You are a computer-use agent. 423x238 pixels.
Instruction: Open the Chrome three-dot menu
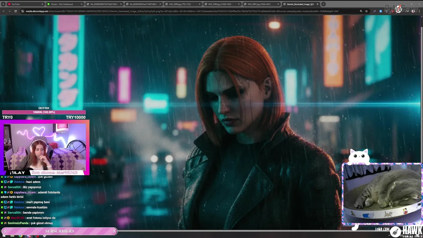[x=420, y=11]
